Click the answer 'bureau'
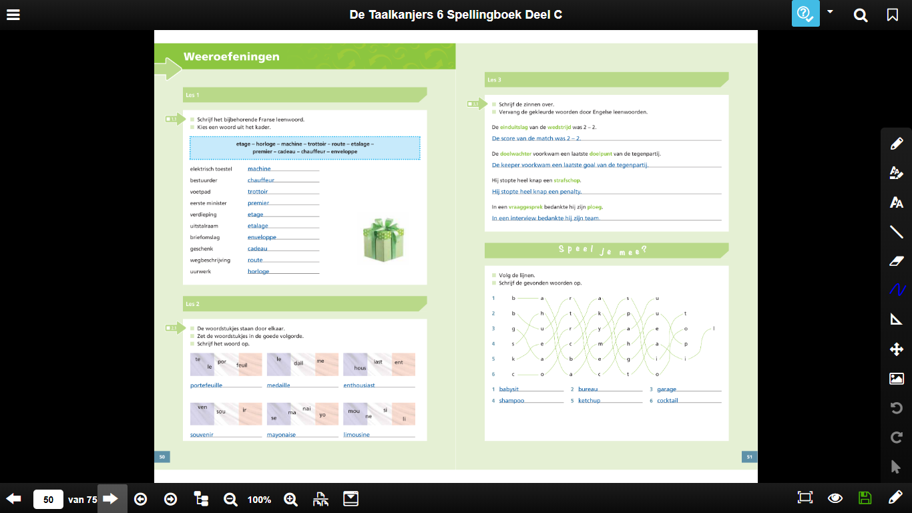This screenshot has height=513, width=912. tap(588, 389)
